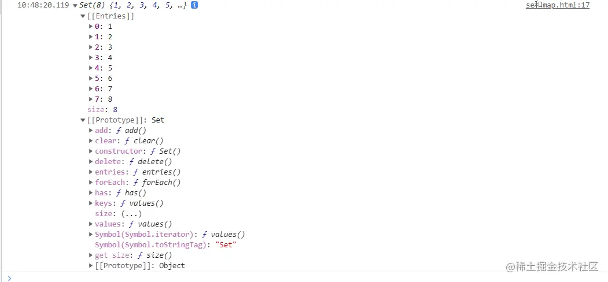Expand entry 4: 5
Screen dimensions: 608x282
tap(91, 68)
